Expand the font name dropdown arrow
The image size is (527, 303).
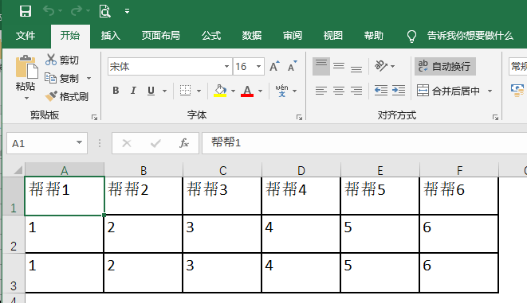coord(227,66)
